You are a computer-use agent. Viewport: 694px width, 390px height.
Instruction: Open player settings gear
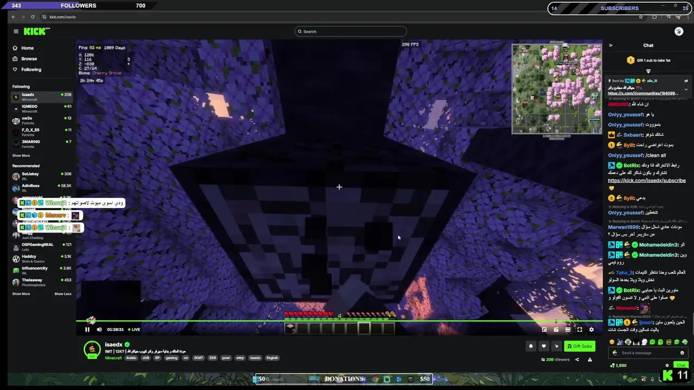(592, 329)
